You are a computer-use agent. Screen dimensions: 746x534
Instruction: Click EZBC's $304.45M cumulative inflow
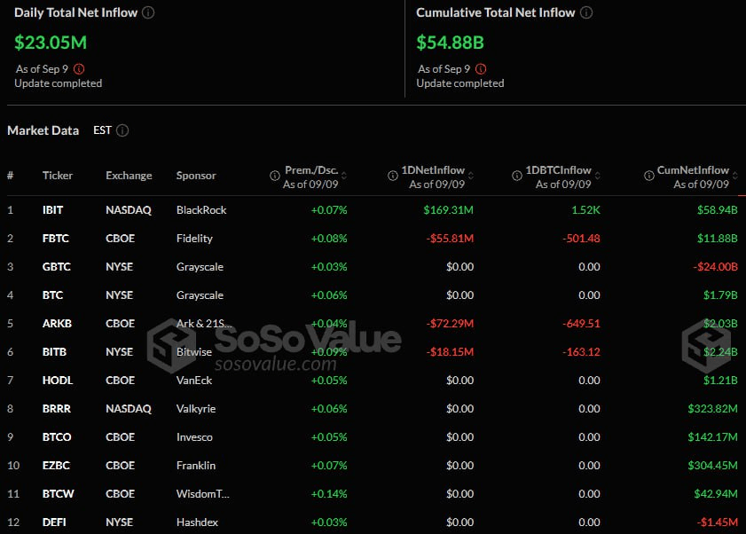712,466
